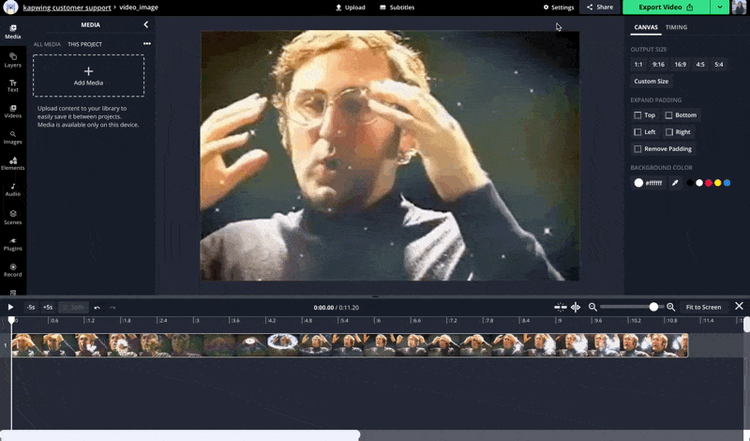The height and width of the screenshot is (441, 750).
Task: Click the Kapwing logo icon
Action: [10, 8]
